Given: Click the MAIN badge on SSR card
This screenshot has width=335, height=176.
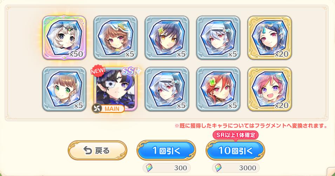Looking at the screenshot, I should (x=108, y=109).
